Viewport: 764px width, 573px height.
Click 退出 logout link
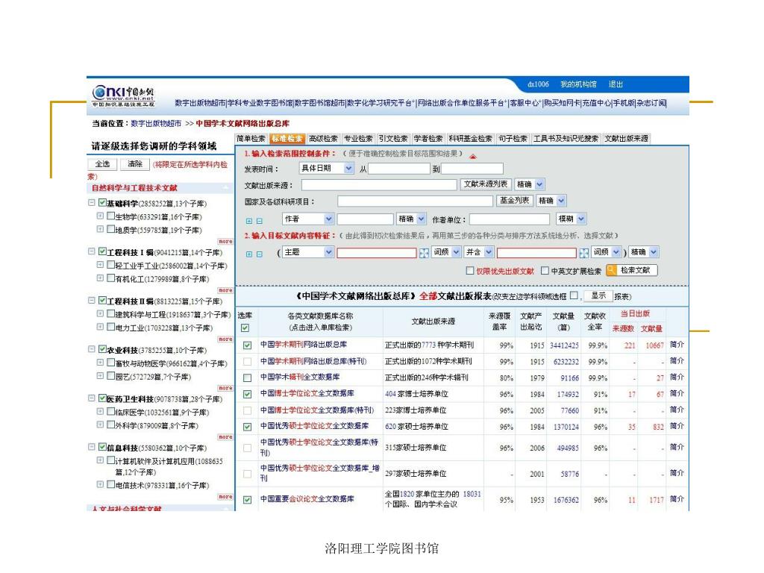(616, 84)
